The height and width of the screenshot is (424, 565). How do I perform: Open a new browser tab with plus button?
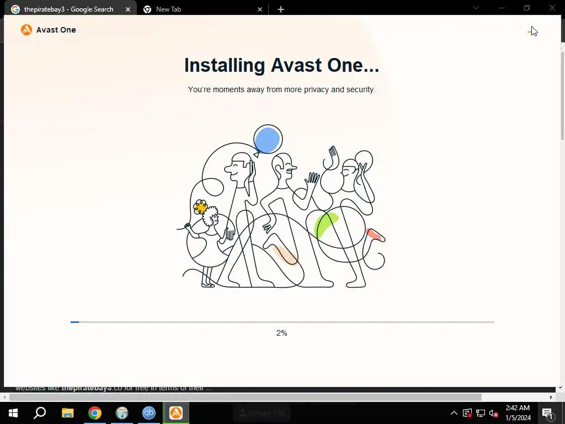click(281, 9)
